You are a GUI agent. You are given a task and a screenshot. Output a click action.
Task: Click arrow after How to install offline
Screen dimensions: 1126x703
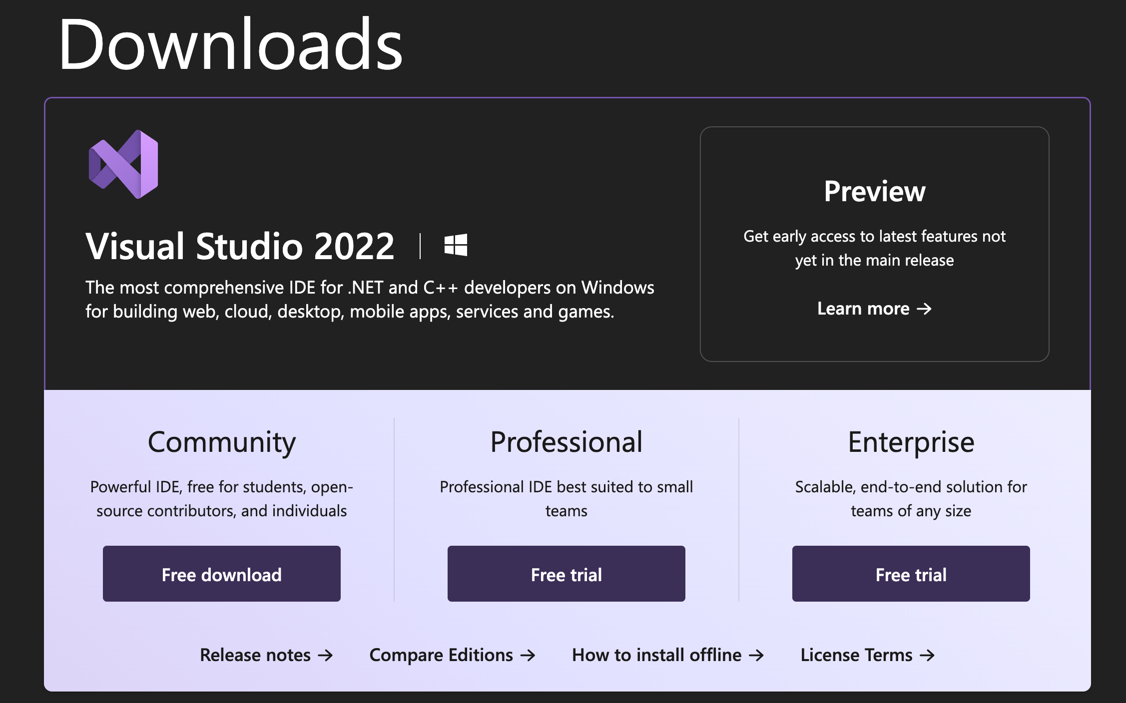pyautogui.click(x=756, y=655)
